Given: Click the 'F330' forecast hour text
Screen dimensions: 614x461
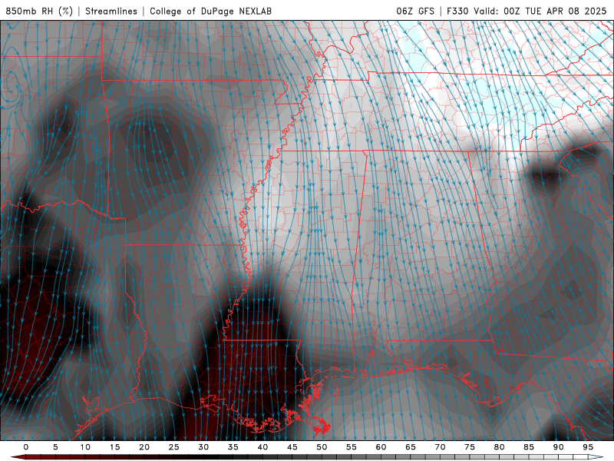Looking at the screenshot, I should 457,11.
